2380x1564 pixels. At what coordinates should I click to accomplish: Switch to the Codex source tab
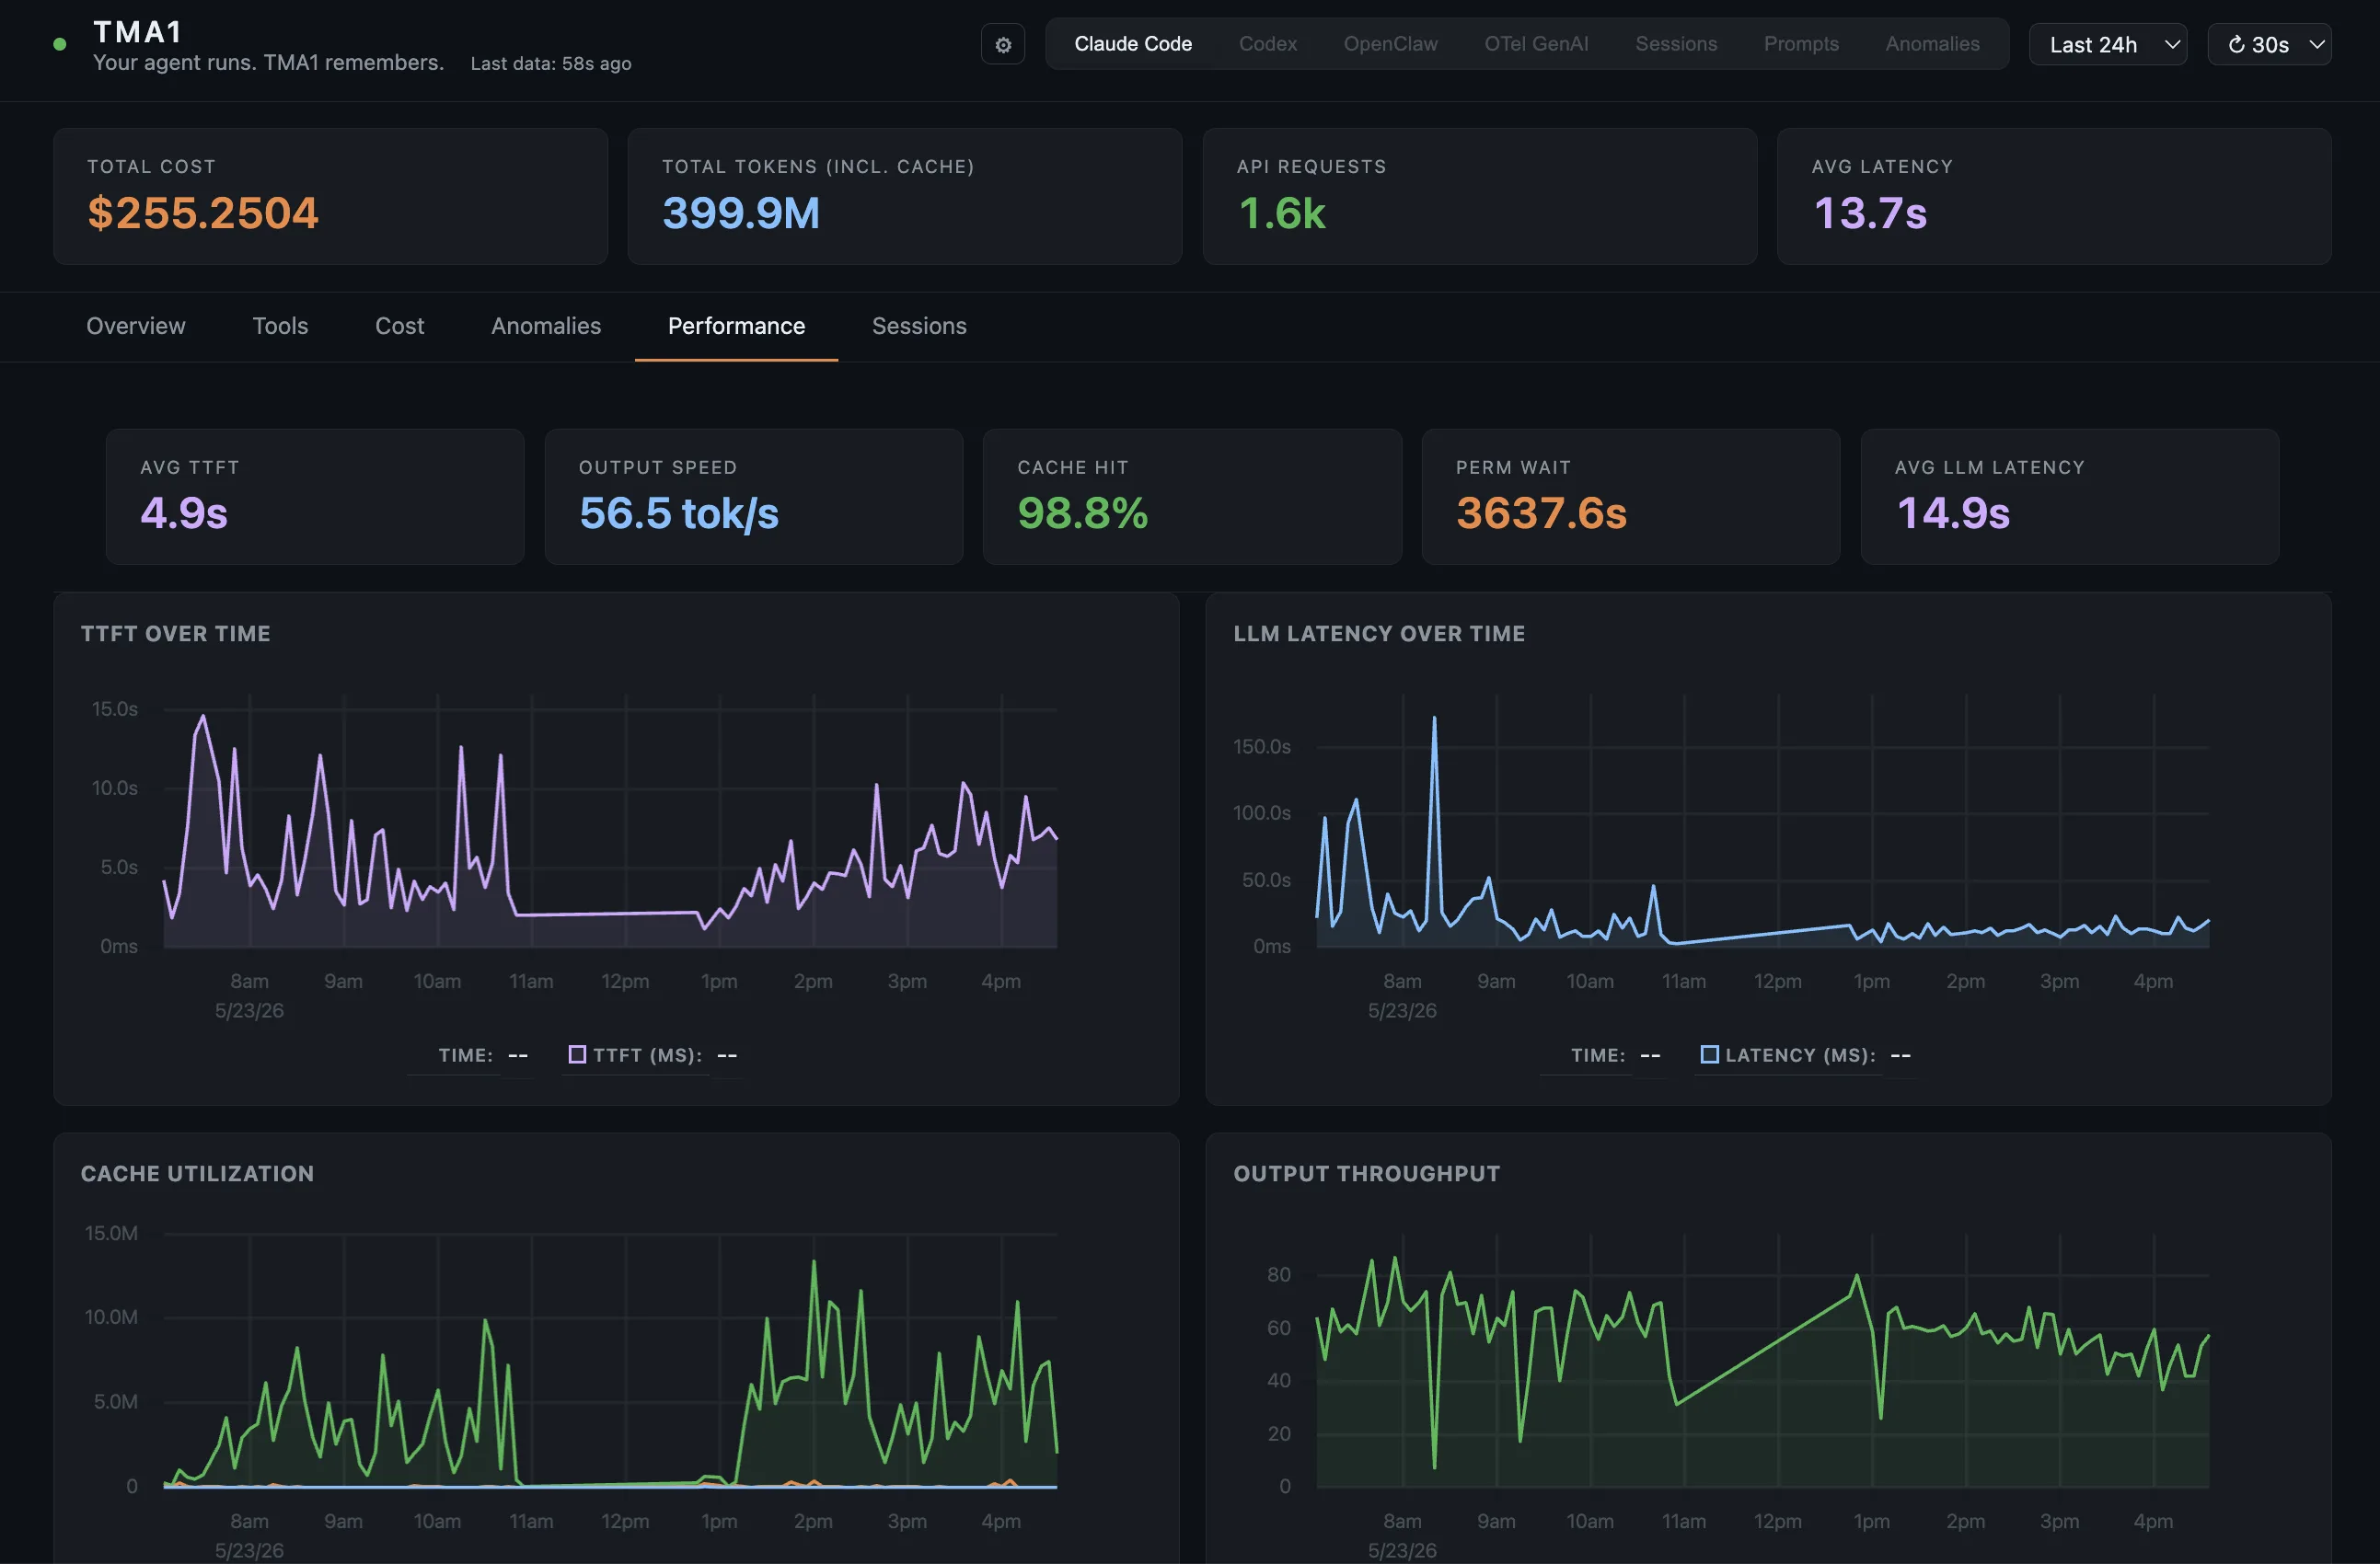[x=1267, y=44]
